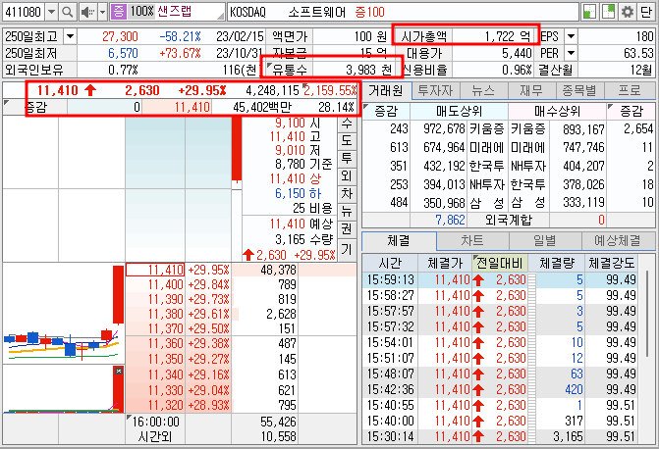The width and height of the screenshot is (659, 449).
Task: Click the stock code field 411080
Action: pos(24,12)
